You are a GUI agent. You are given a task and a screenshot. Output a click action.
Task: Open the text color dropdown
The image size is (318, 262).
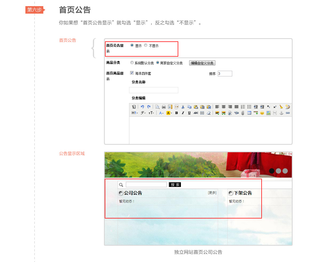click(161, 113)
